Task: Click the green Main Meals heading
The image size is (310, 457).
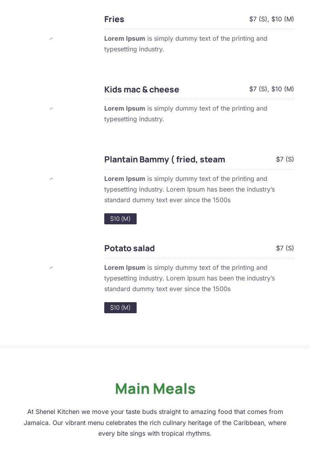Action: tap(155, 389)
